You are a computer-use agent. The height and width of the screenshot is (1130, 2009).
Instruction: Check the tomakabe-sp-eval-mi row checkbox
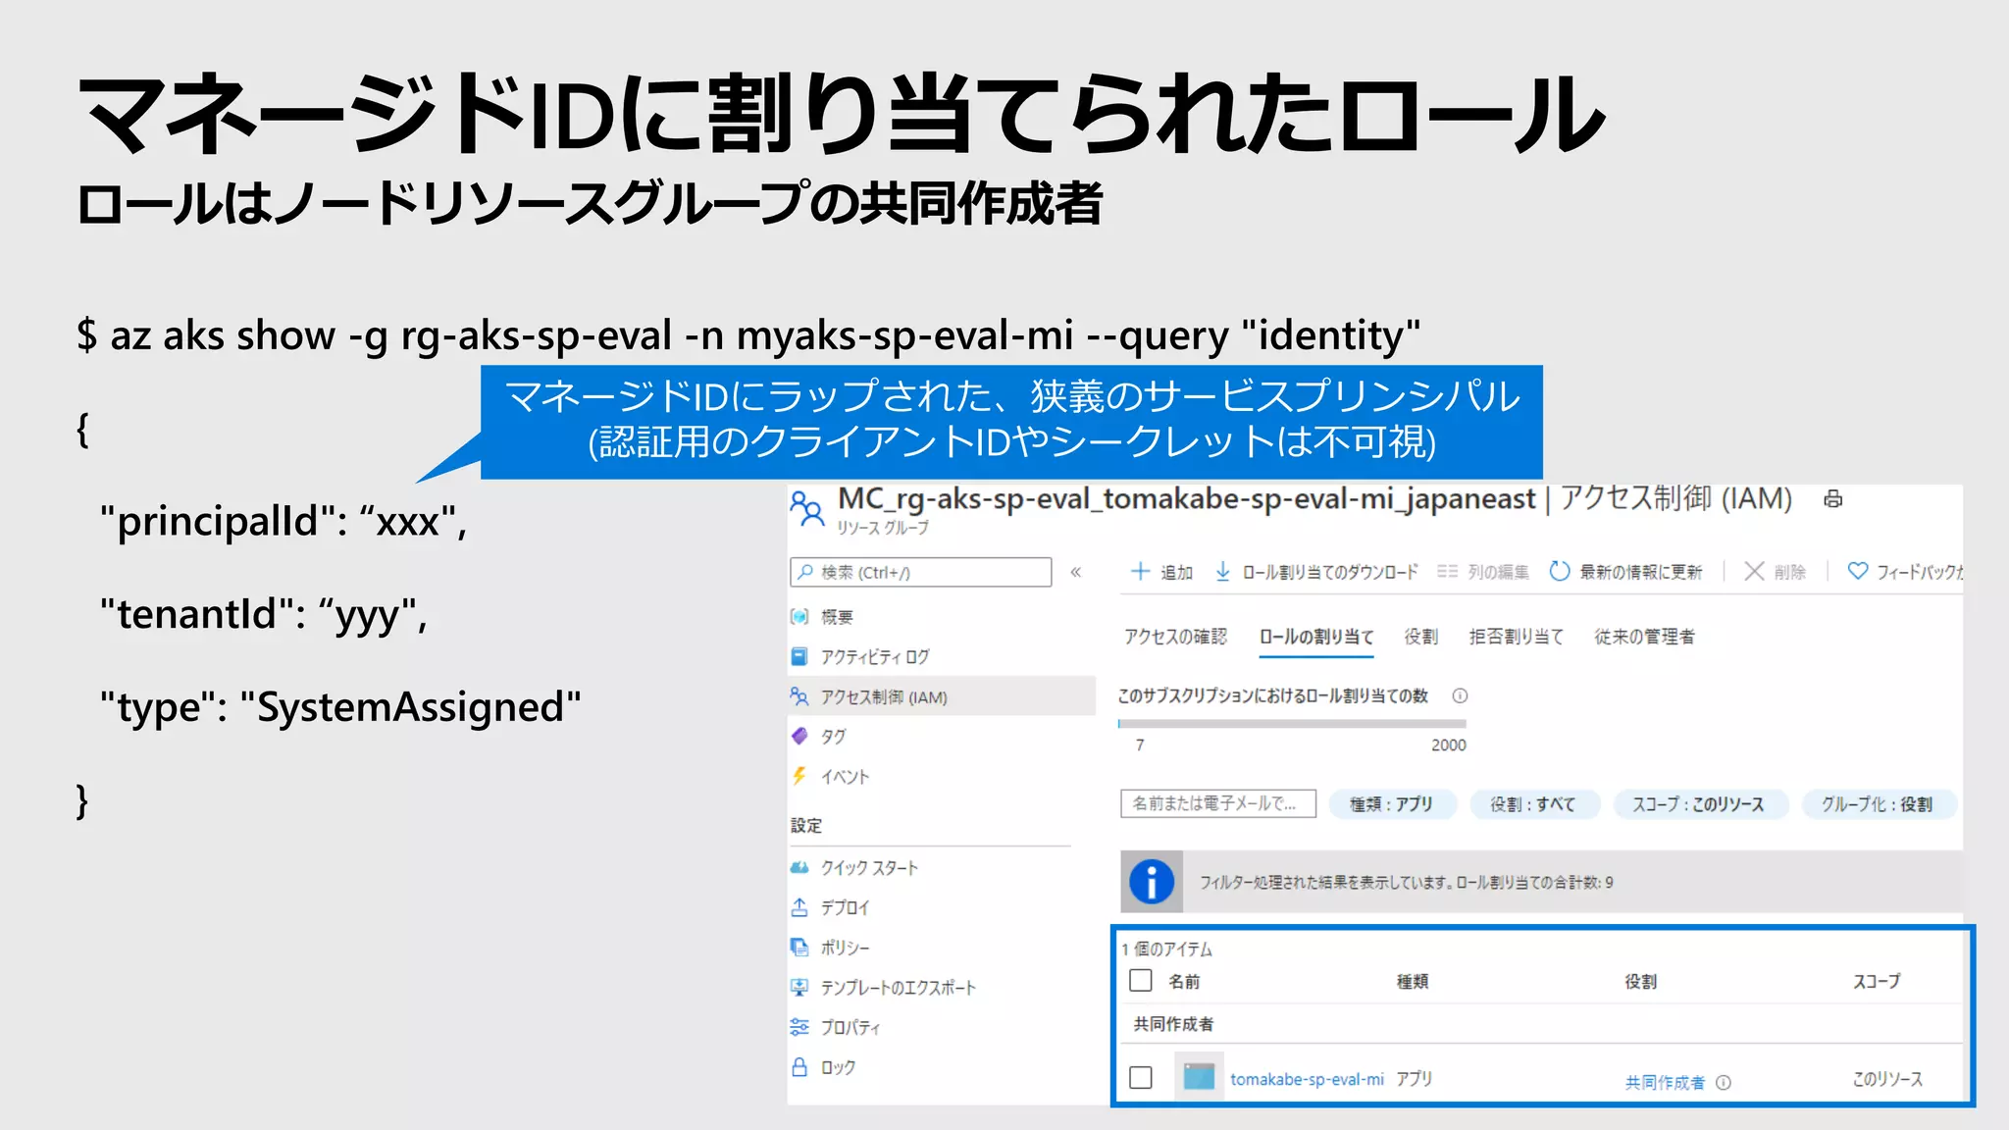click(1141, 1077)
